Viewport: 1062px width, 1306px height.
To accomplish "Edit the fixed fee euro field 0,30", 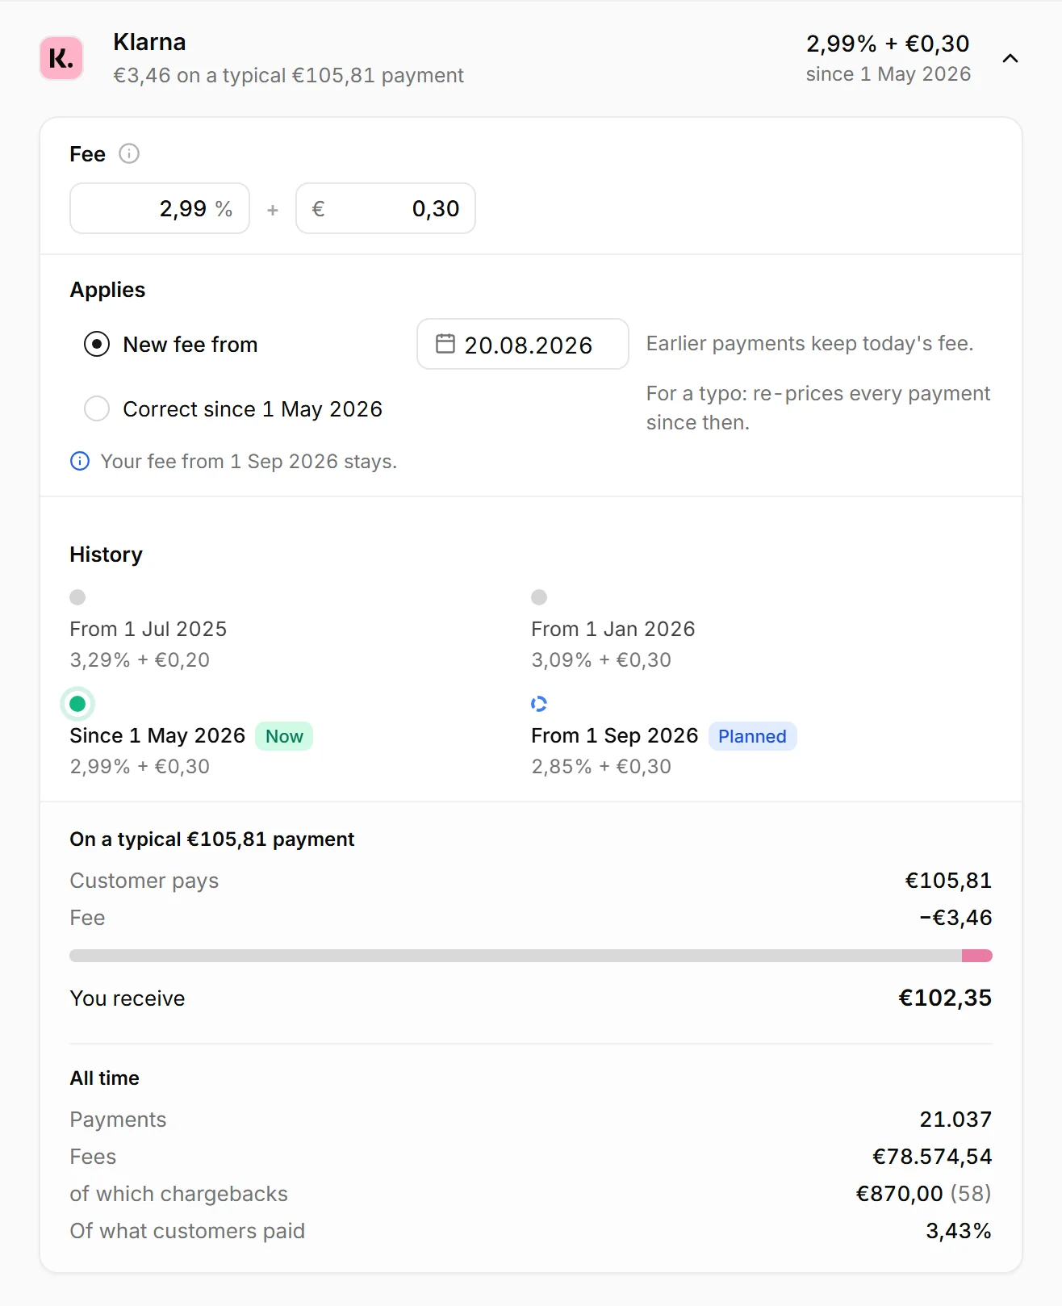I will click(x=386, y=208).
